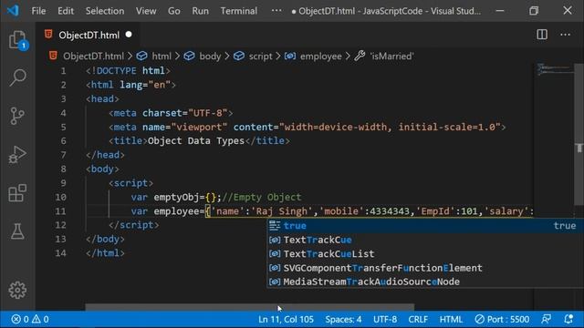Click the <!DOCTYPE html> line
The image size is (584, 328).
128,71
